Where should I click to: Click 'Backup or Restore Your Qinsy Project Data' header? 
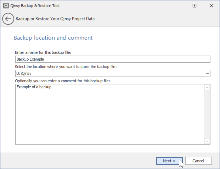[x=55, y=19]
